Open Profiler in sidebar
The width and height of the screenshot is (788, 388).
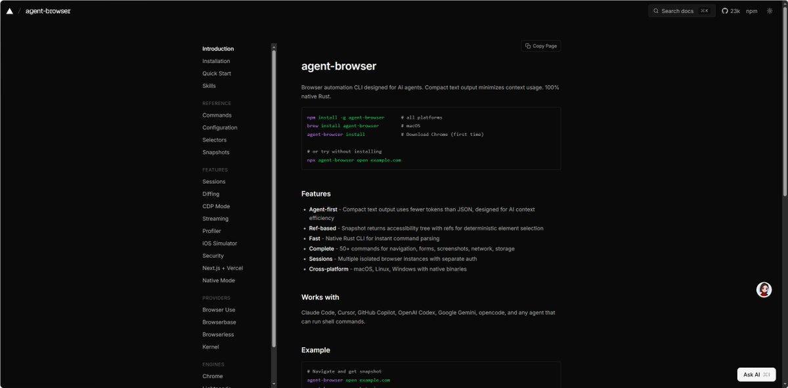tap(211, 231)
